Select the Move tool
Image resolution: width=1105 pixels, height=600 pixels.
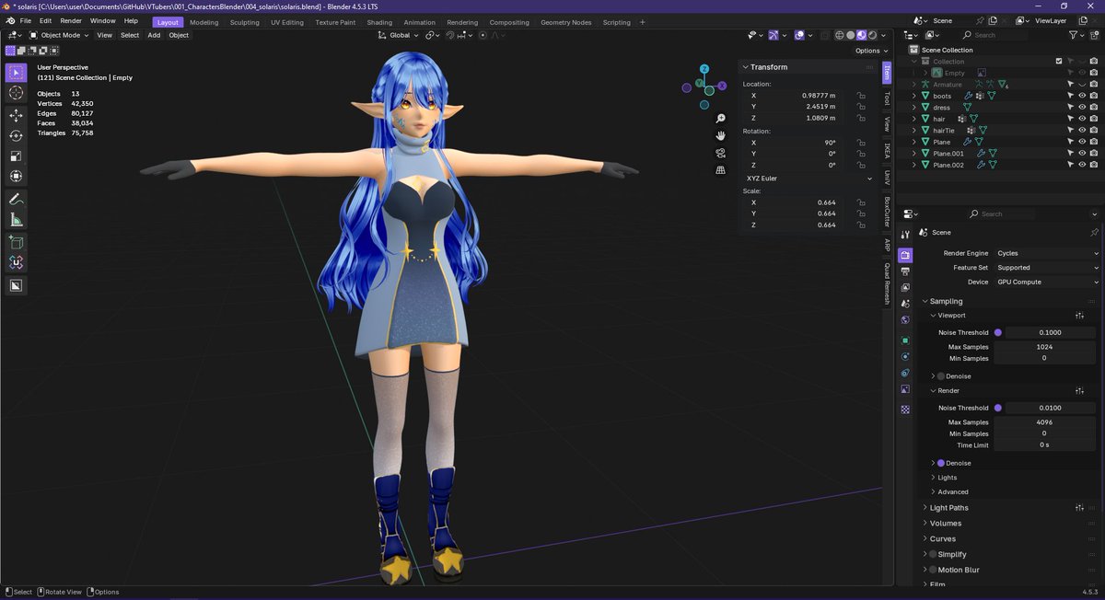pyautogui.click(x=16, y=115)
